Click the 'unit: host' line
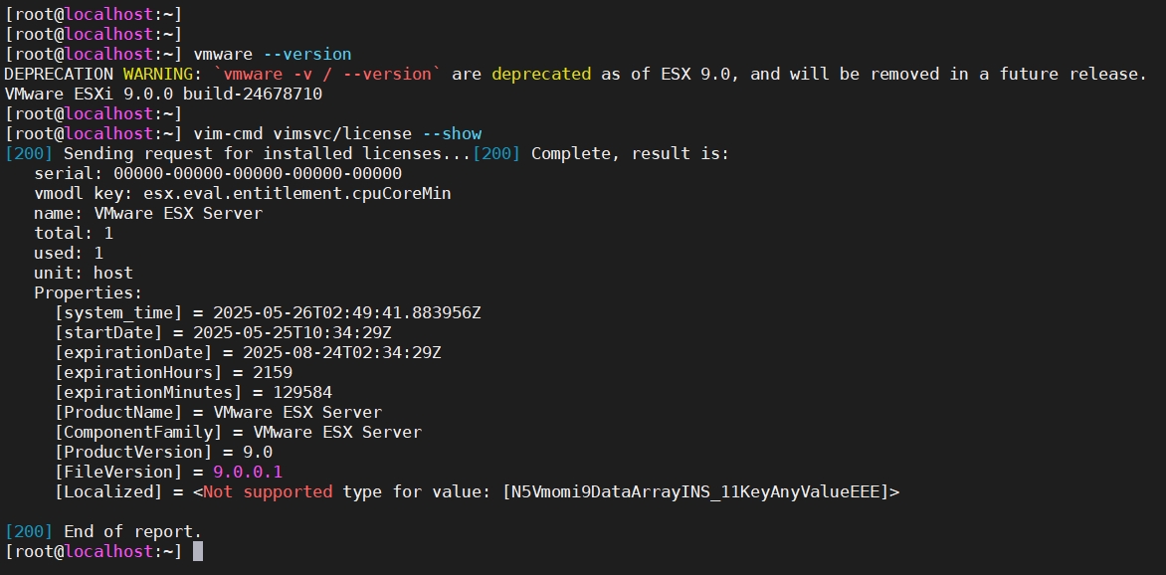Screen dimensions: 1166x575 pos(84,273)
